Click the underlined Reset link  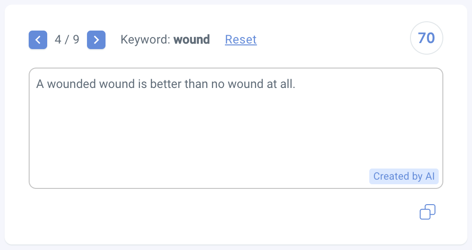click(241, 39)
